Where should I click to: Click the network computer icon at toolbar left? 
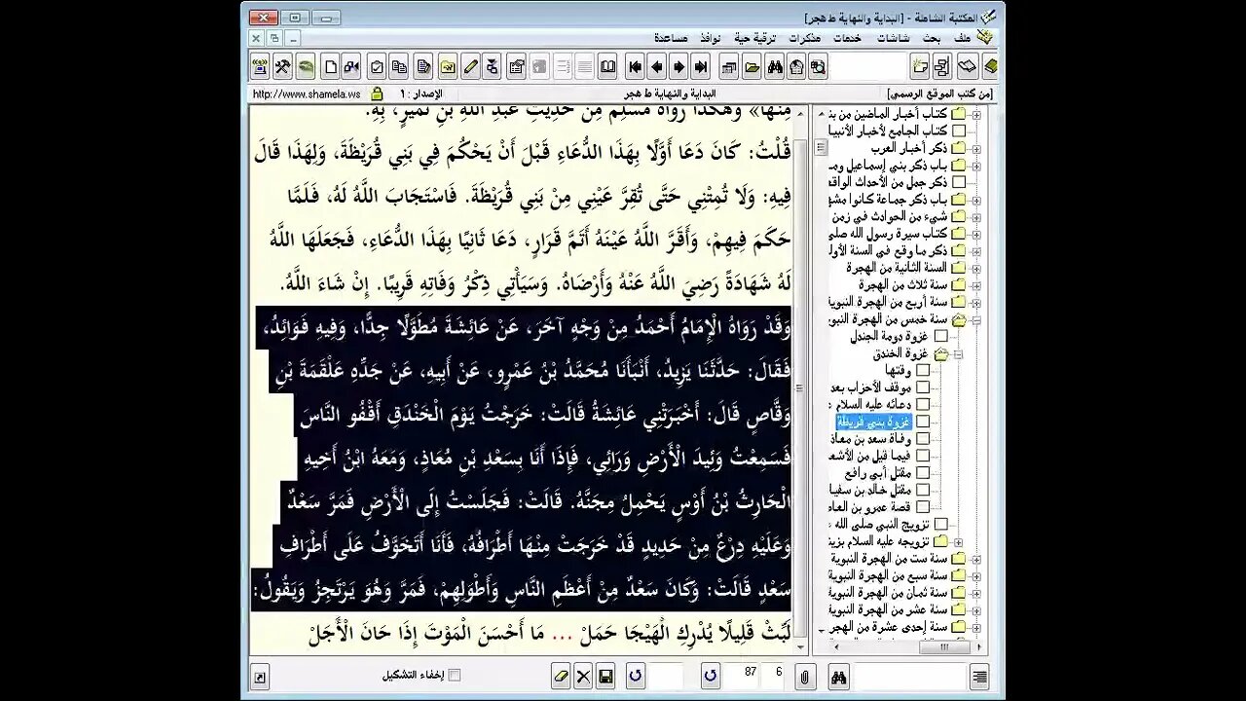pyautogui.click(x=260, y=67)
